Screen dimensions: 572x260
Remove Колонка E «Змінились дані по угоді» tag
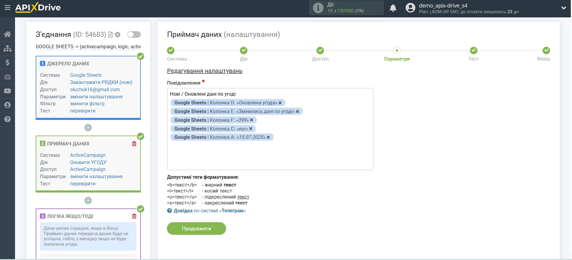[298, 112]
